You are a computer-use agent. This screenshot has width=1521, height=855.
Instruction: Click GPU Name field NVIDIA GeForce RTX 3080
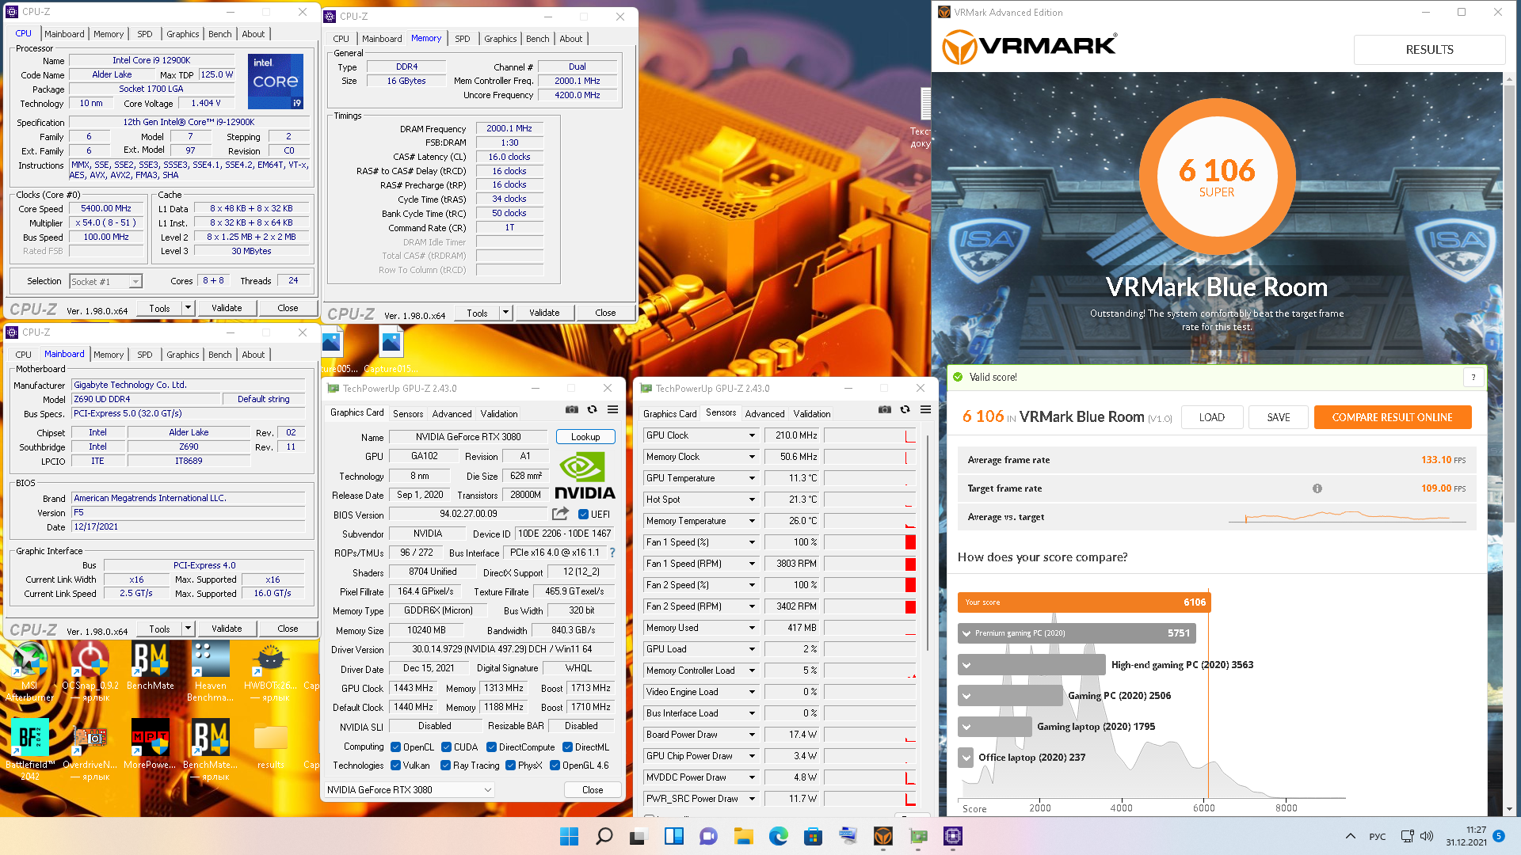[468, 437]
